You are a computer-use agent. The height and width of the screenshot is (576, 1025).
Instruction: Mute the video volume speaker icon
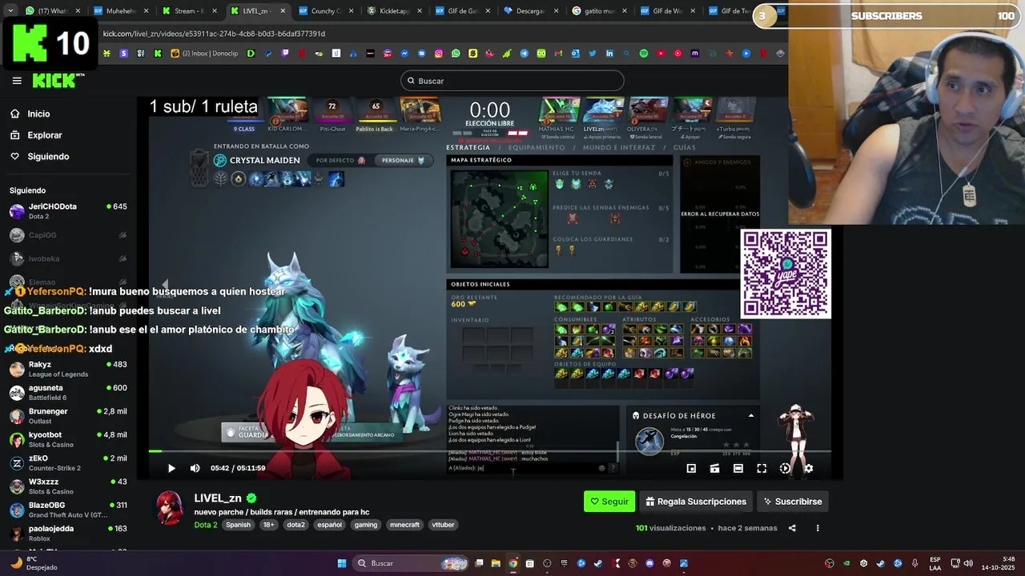coord(195,468)
